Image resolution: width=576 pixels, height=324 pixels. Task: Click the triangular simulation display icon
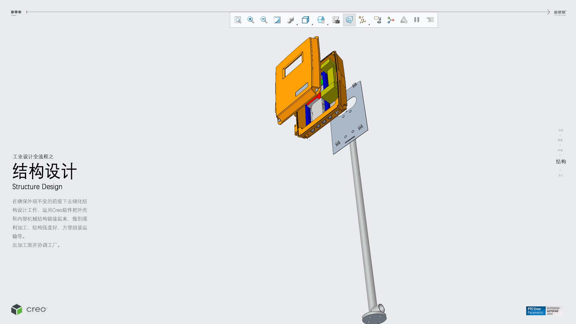click(404, 20)
